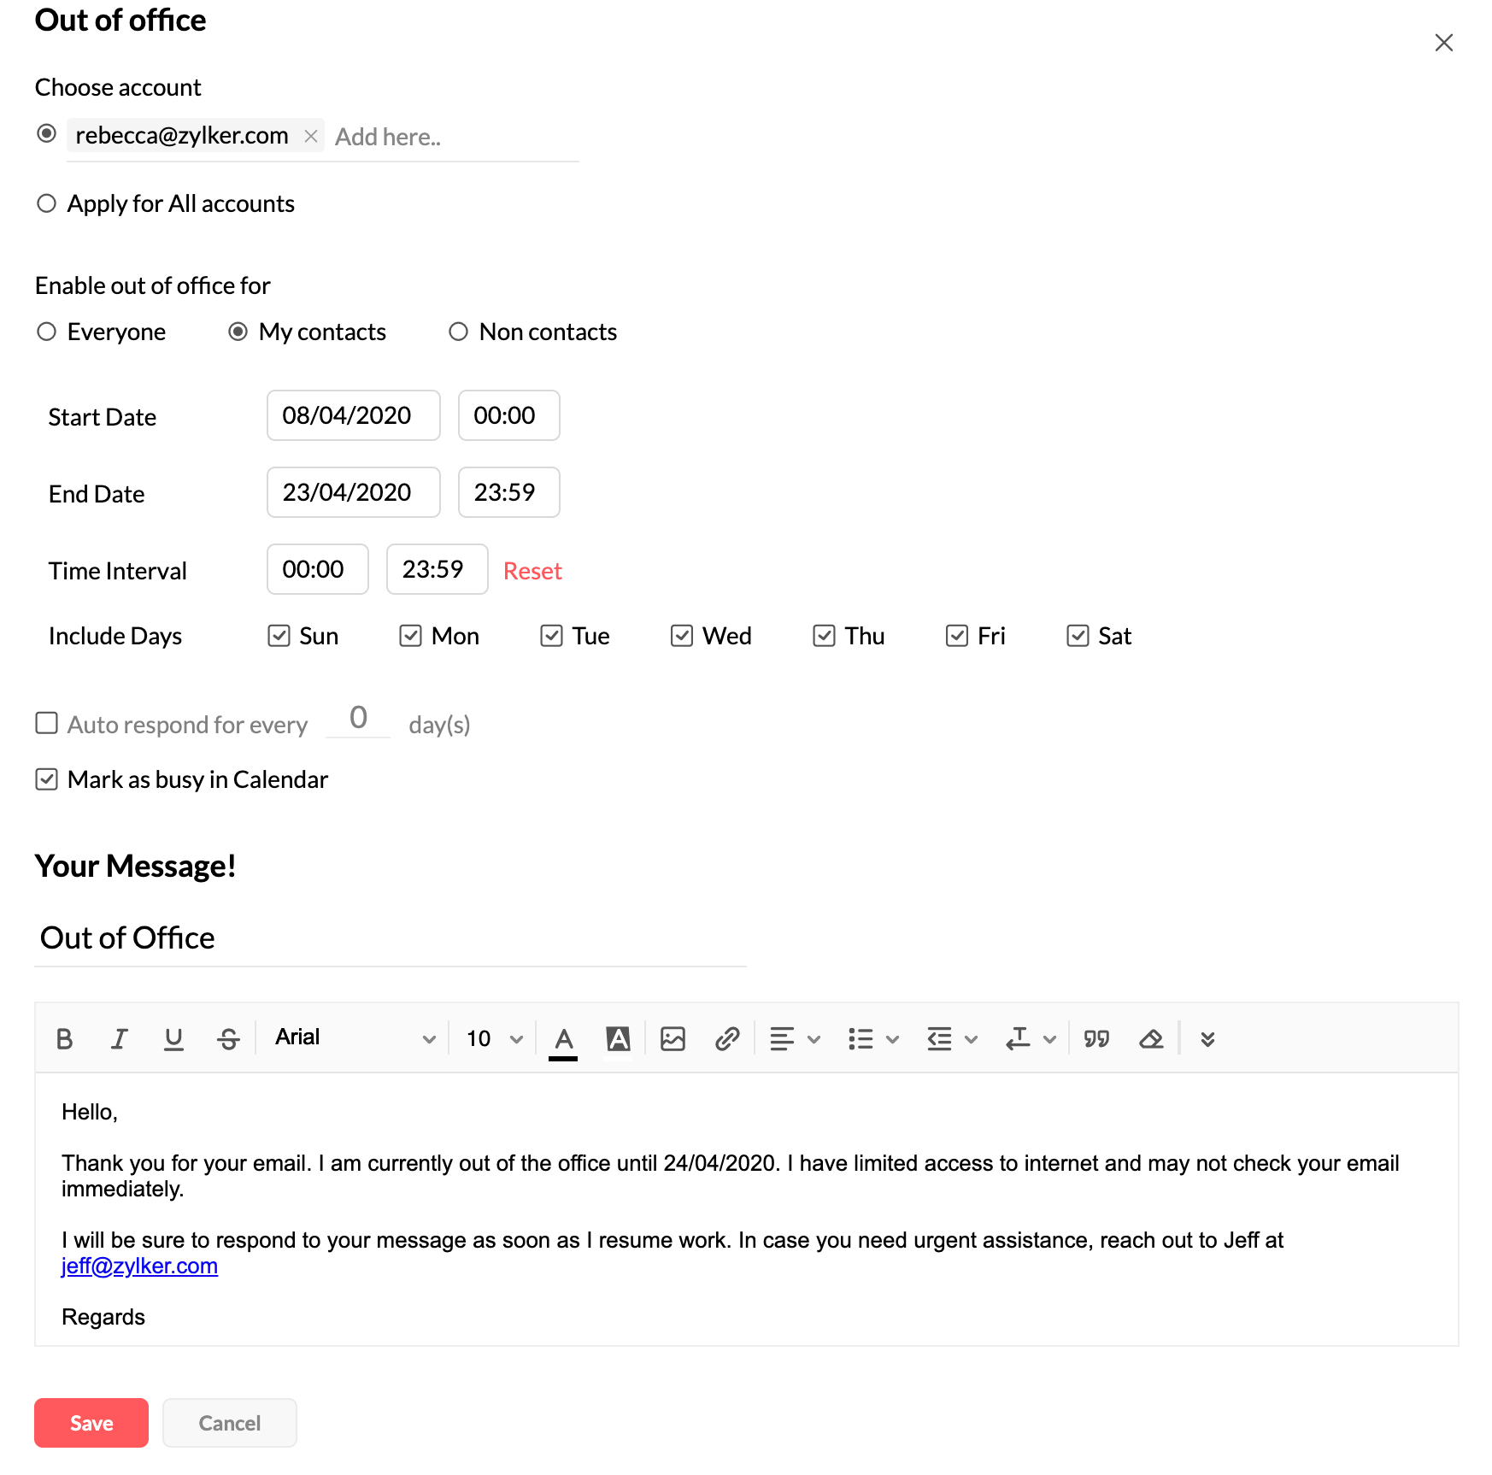This screenshot has width=1492, height=1475.
Task: Show more editor options via double chevron
Action: (x=1207, y=1039)
